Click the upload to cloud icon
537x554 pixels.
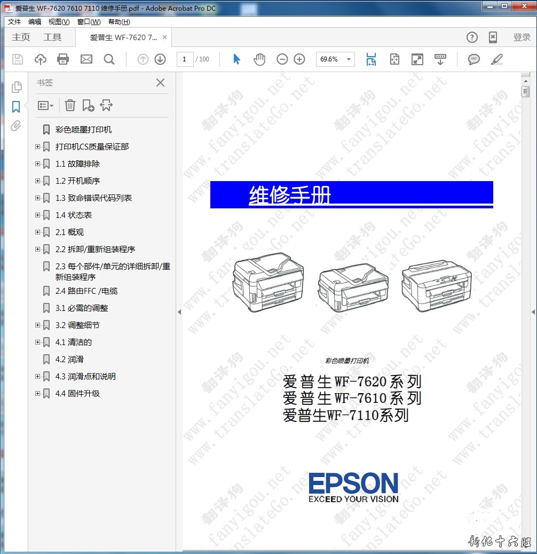coord(40,59)
